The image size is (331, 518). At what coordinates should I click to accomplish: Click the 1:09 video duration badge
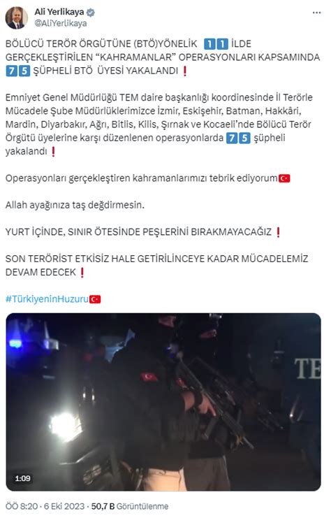pos(22,478)
